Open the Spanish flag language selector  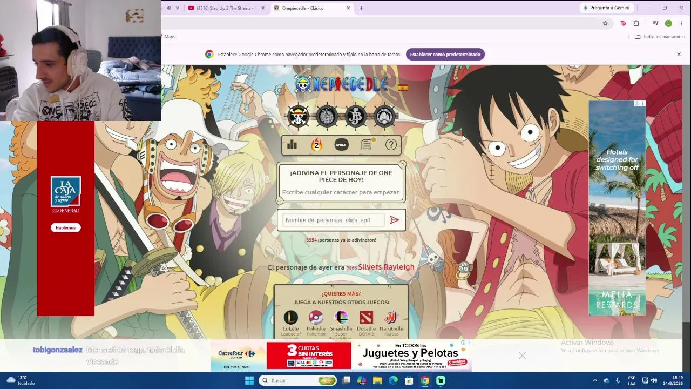click(x=403, y=88)
